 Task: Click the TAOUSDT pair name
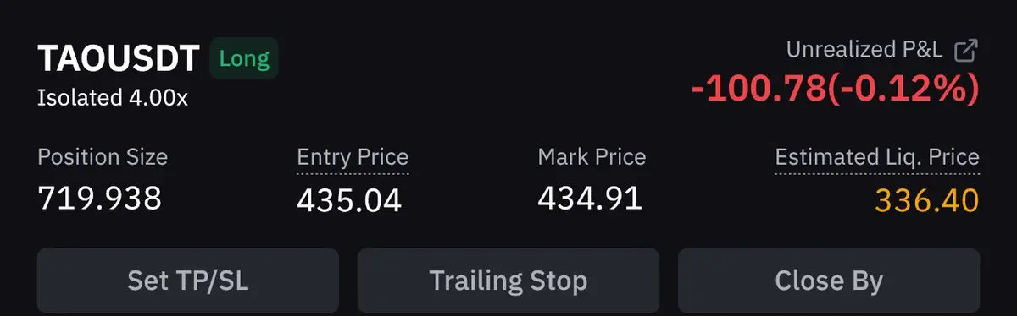click(x=118, y=60)
